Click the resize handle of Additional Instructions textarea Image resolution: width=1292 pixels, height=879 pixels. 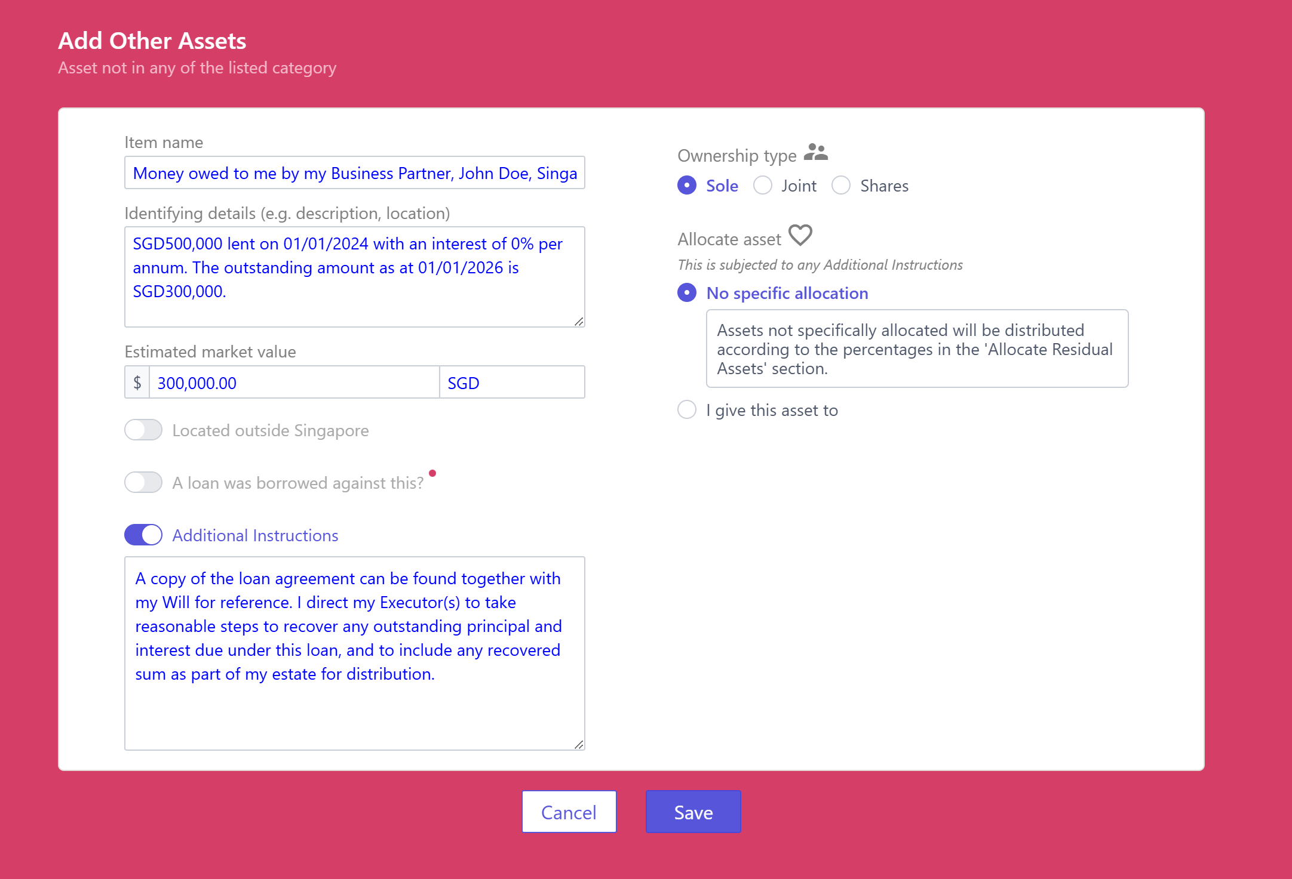coord(578,744)
